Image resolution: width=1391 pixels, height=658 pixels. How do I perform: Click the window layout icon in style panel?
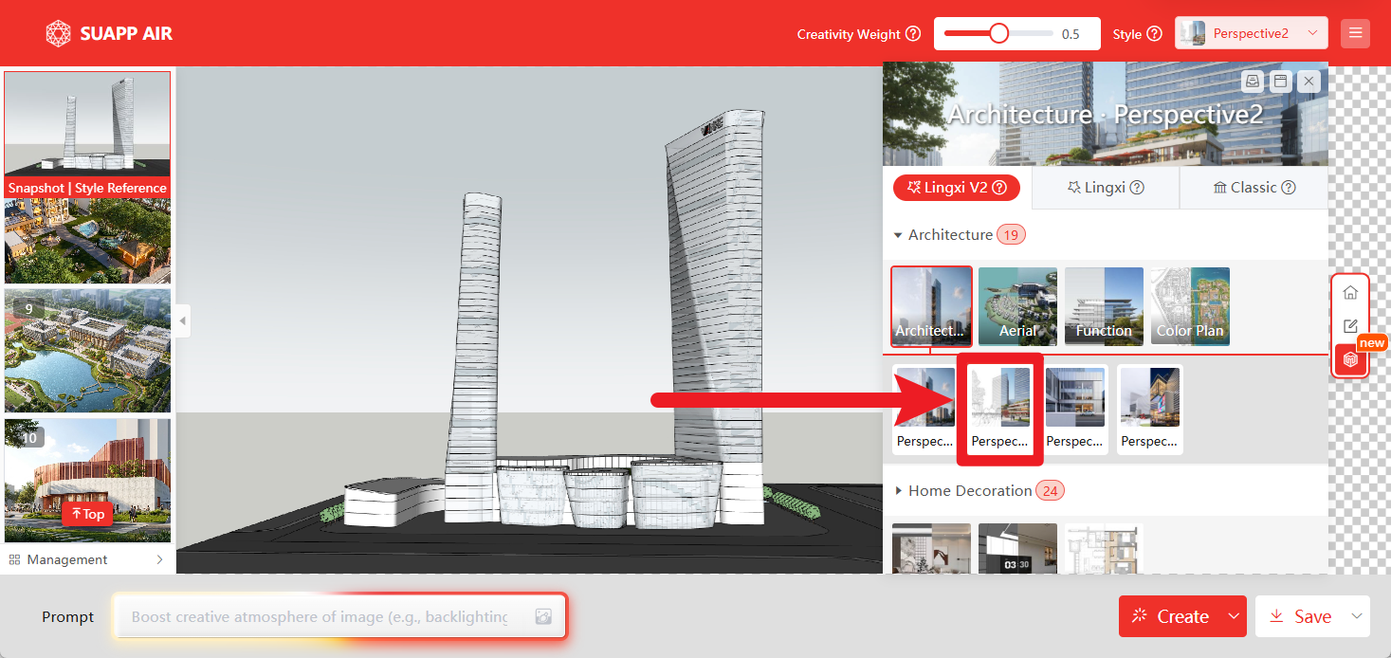(1280, 82)
